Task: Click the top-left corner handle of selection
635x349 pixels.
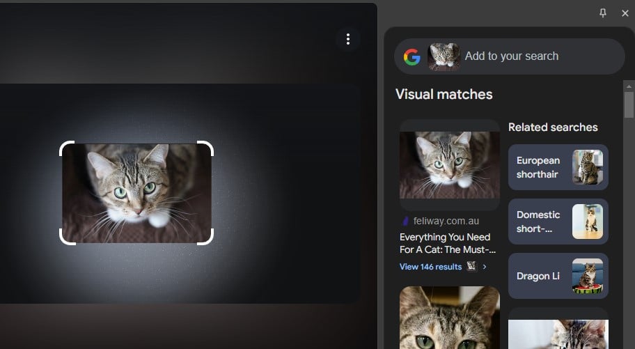Action: 66,148
